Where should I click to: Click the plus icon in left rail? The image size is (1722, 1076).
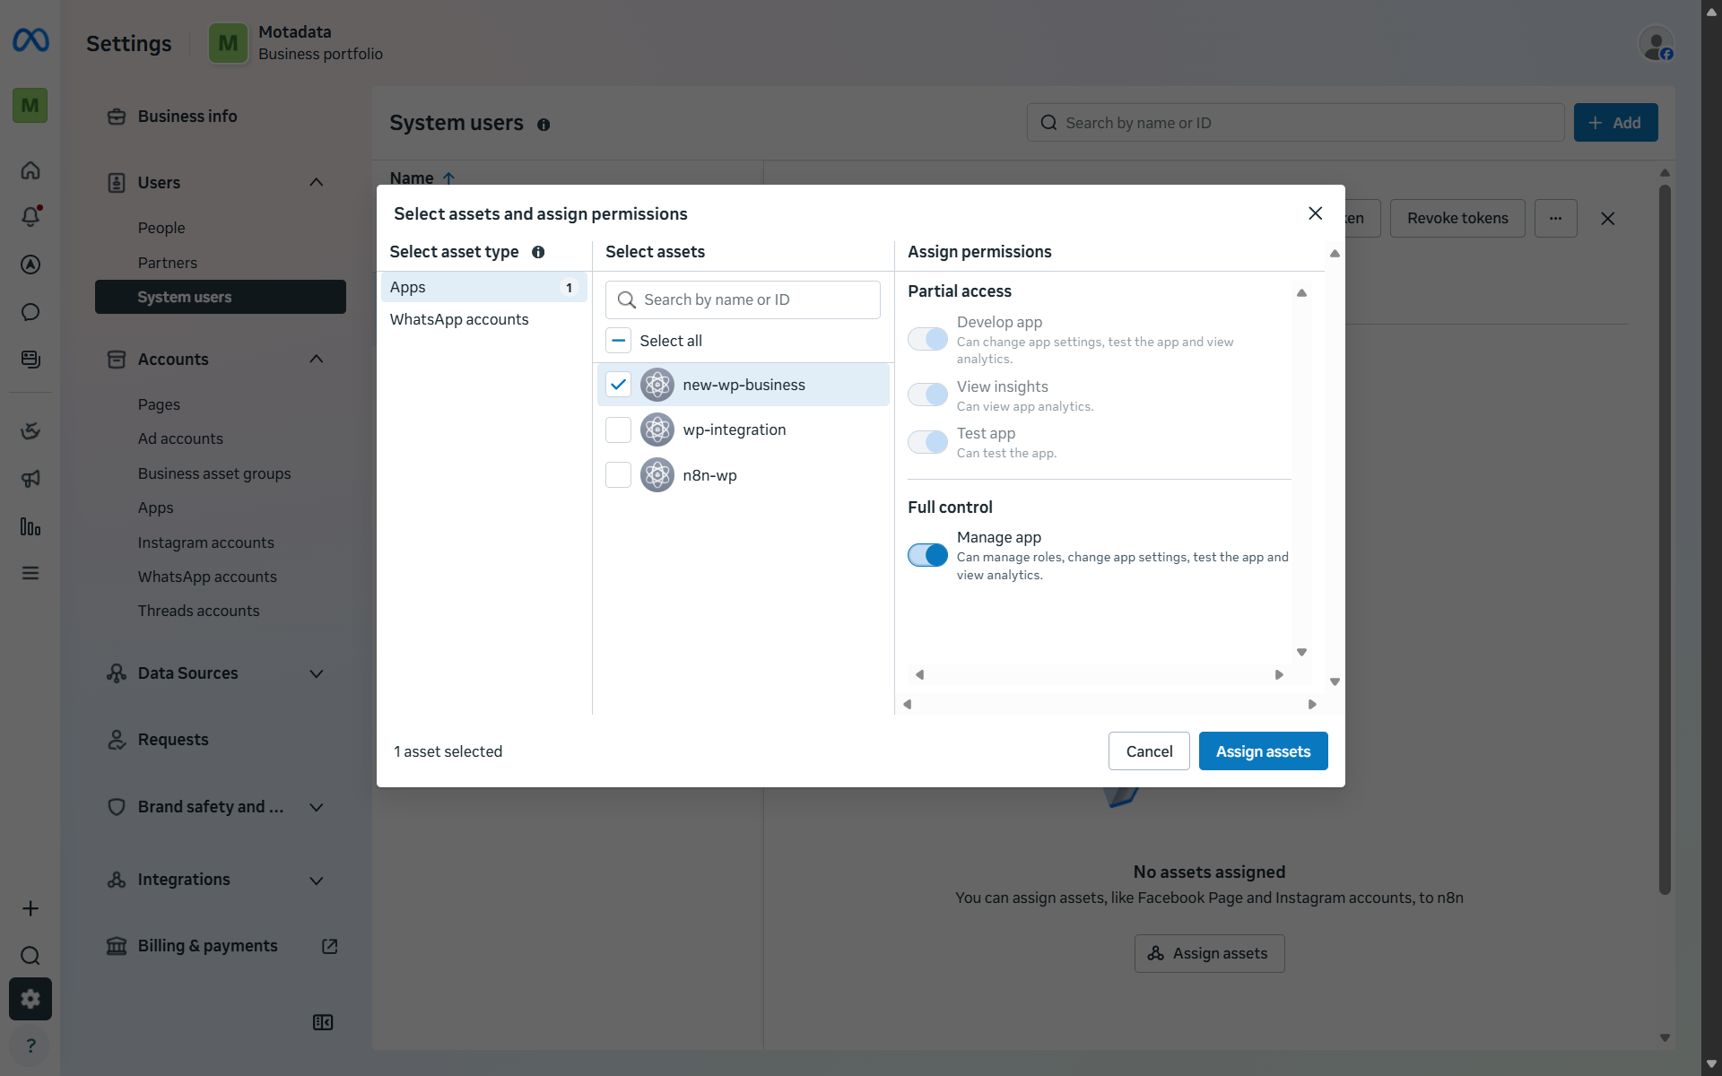pyautogui.click(x=30, y=908)
